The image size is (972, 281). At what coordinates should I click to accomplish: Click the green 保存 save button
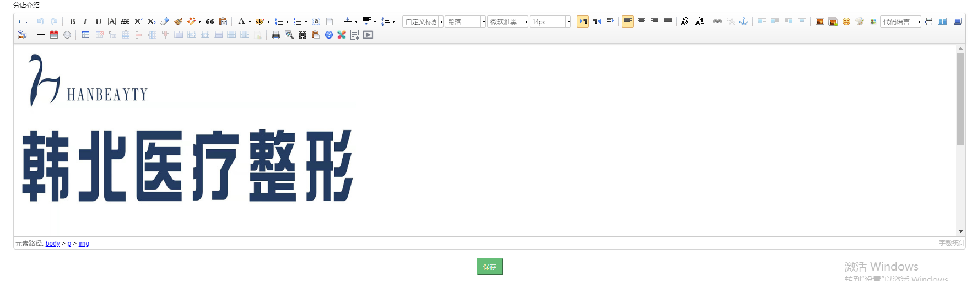coord(490,267)
